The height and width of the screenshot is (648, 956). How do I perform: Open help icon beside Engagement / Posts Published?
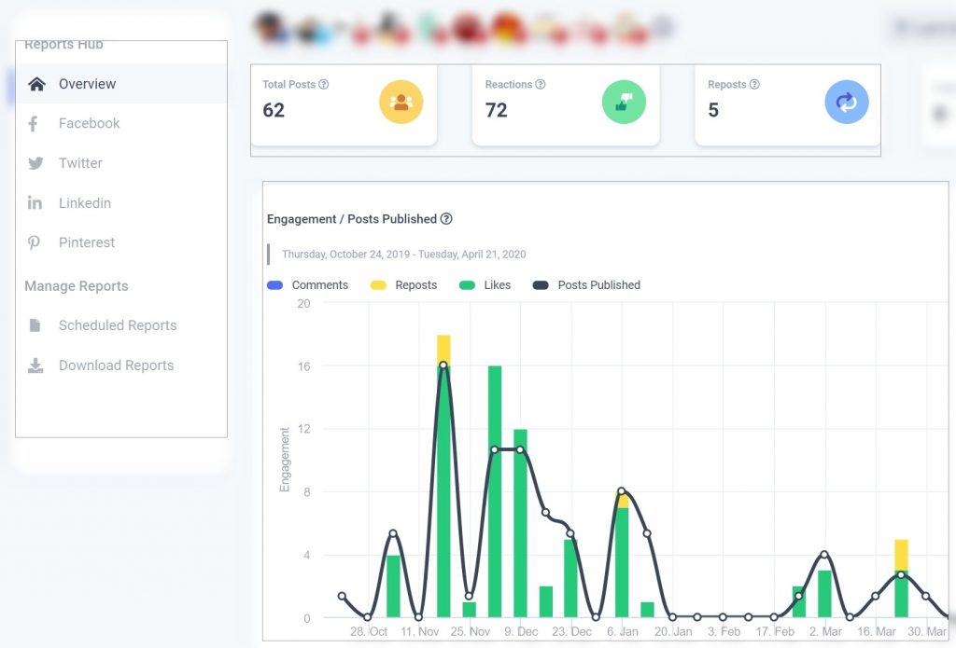(x=446, y=218)
